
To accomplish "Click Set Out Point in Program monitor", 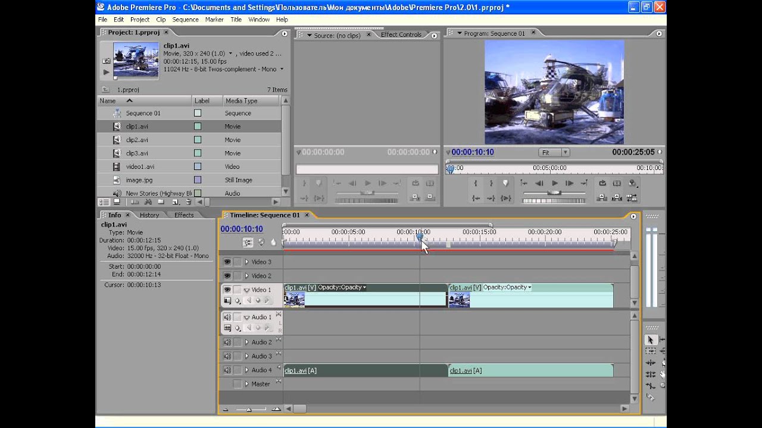I will click(x=491, y=183).
